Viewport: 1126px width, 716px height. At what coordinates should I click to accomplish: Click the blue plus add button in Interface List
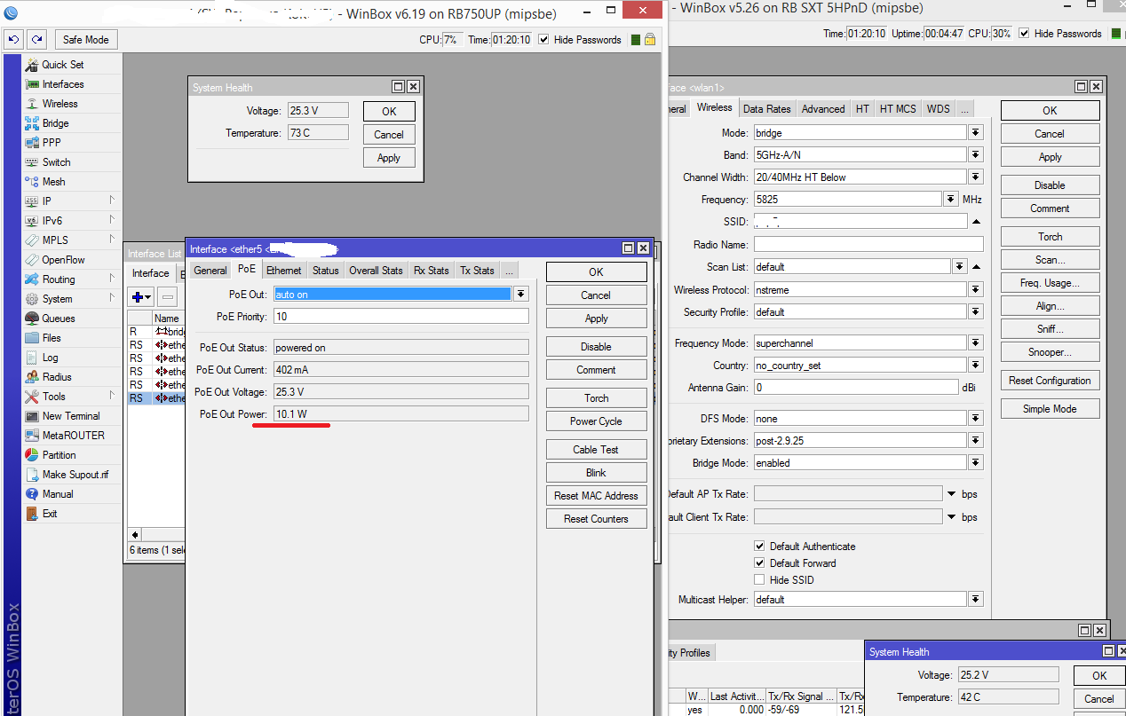click(x=141, y=296)
